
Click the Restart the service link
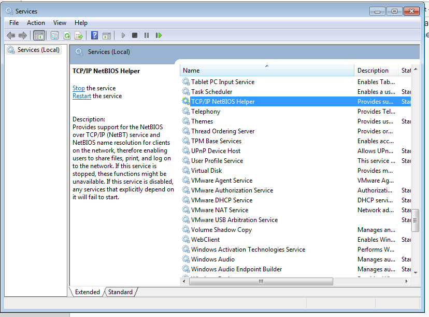click(82, 96)
